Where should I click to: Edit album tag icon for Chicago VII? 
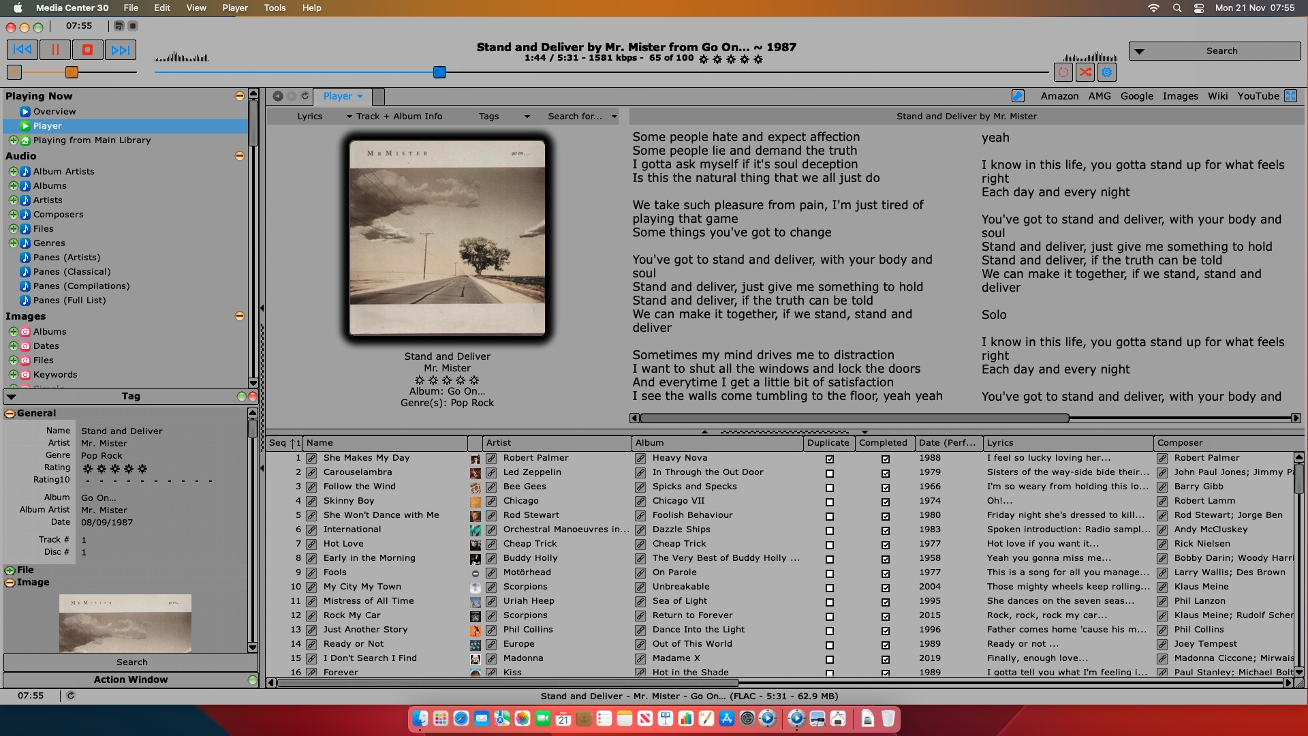(x=640, y=502)
